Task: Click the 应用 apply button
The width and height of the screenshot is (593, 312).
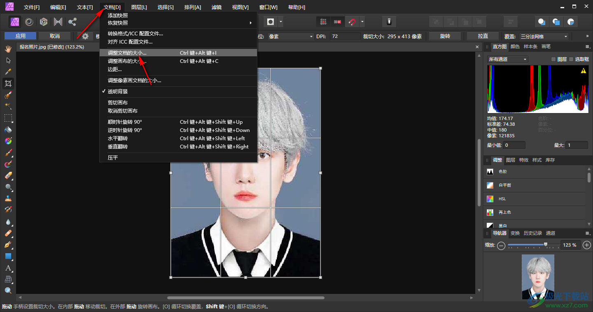Action: (21, 36)
